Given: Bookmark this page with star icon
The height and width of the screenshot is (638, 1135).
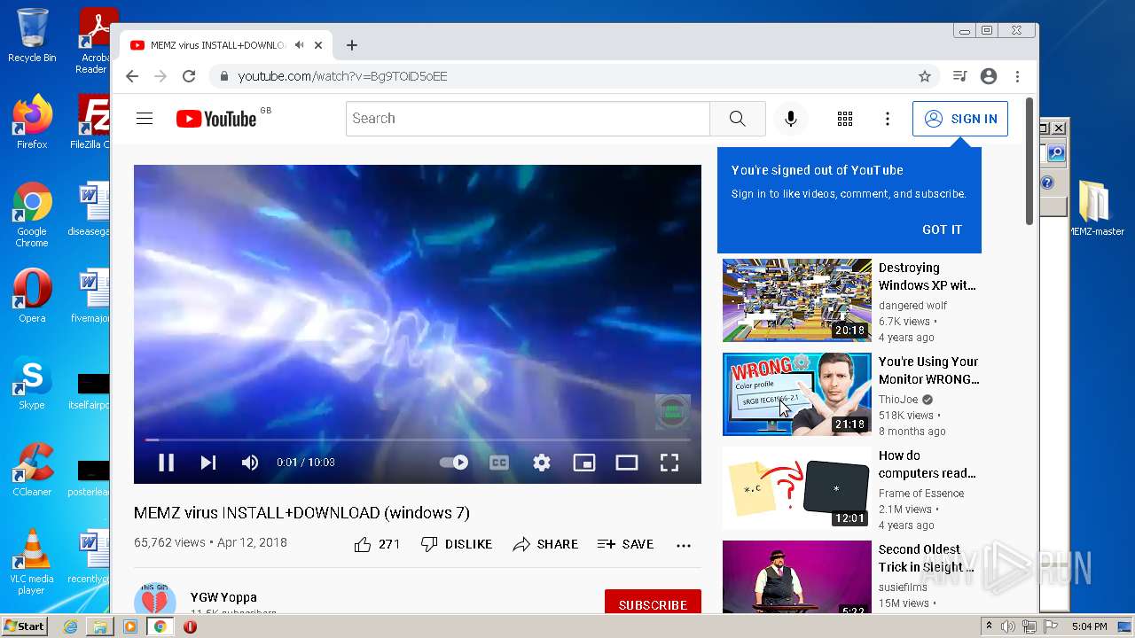Looking at the screenshot, I should click(x=925, y=76).
